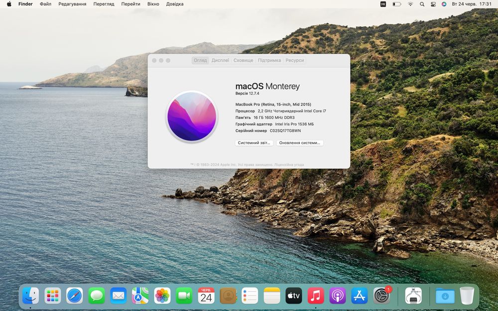The width and height of the screenshot is (498, 311).
Task: Open Music app in the Dock
Action: 316,296
